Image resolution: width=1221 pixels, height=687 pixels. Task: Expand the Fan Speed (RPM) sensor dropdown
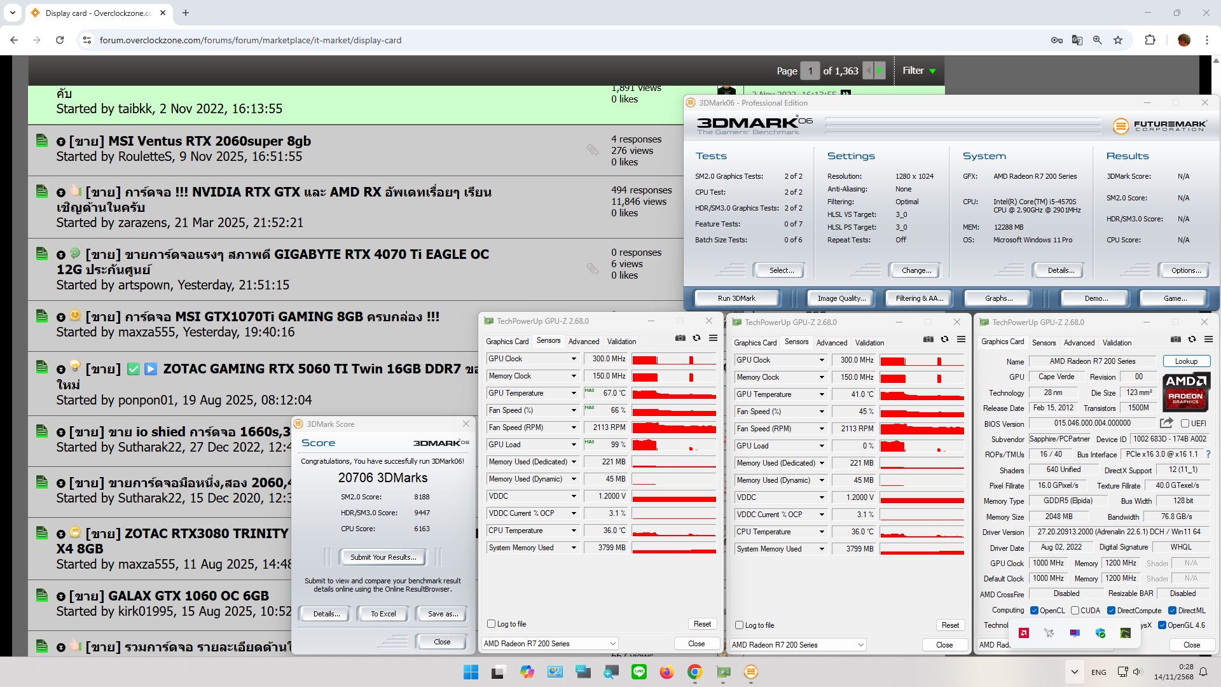(573, 427)
